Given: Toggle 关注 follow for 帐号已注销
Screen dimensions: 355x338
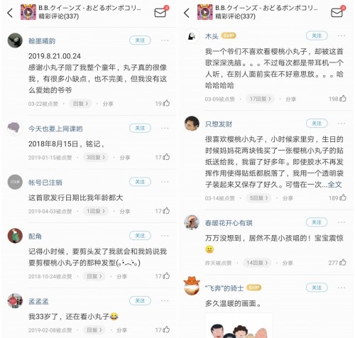Looking at the screenshot, I should (x=140, y=182).
